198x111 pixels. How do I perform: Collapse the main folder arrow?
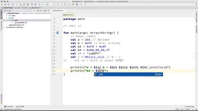(x=10, y=20)
